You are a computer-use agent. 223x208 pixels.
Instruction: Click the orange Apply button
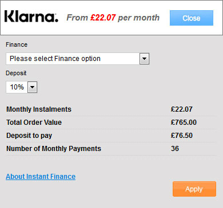point(194,189)
